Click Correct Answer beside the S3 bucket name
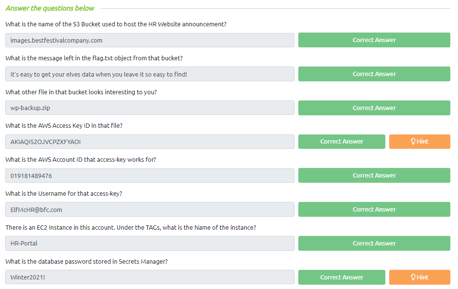This screenshot has width=458, height=289. (x=374, y=40)
